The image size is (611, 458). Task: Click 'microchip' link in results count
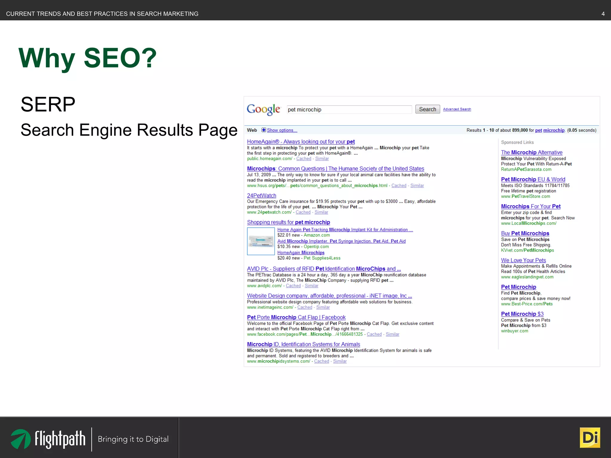(x=554, y=130)
